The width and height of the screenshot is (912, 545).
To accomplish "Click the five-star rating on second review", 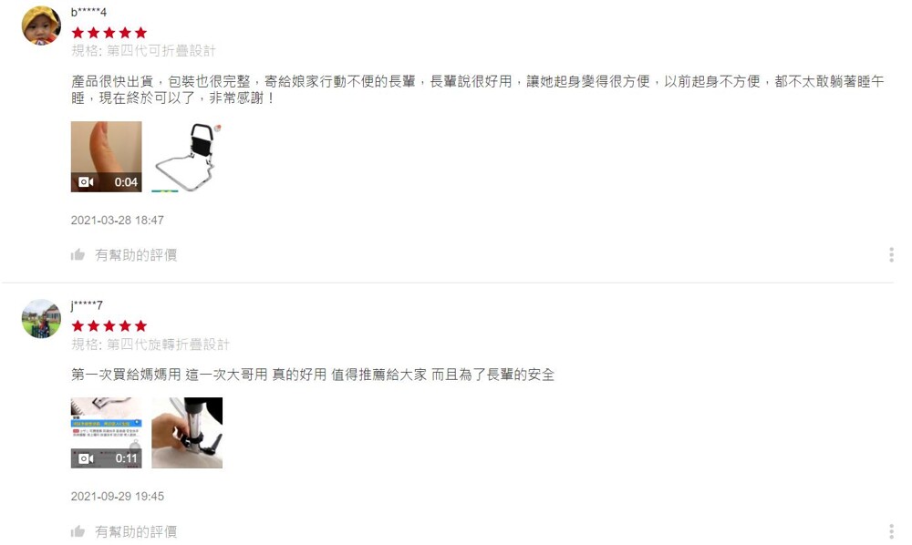I will [x=109, y=326].
